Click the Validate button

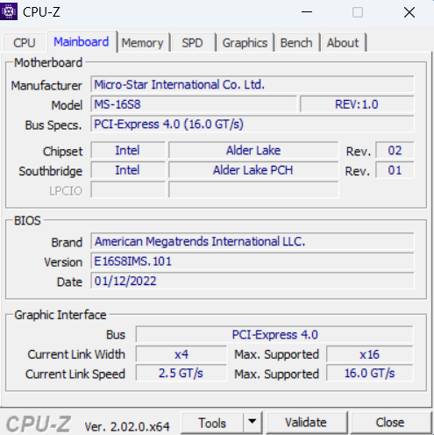coord(306,423)
